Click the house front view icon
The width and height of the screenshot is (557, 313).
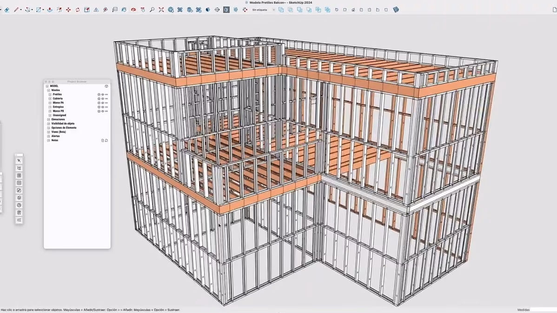[353, 10]
